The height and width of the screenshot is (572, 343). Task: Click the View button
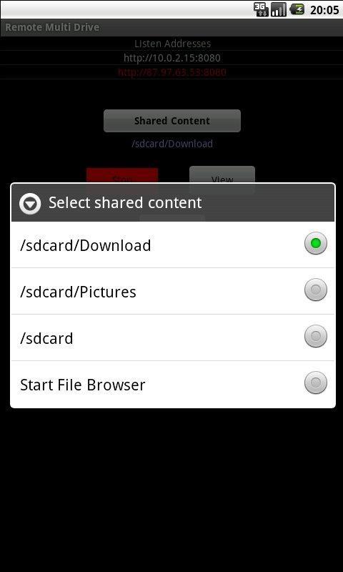(222, 174)
